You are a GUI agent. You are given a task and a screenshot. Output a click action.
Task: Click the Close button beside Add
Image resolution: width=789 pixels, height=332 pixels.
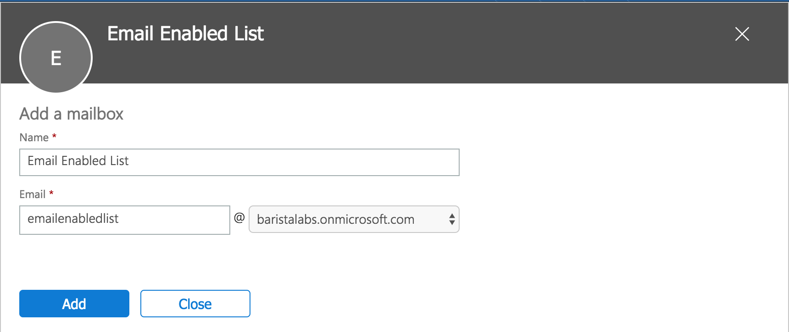(x=195, y=304)
